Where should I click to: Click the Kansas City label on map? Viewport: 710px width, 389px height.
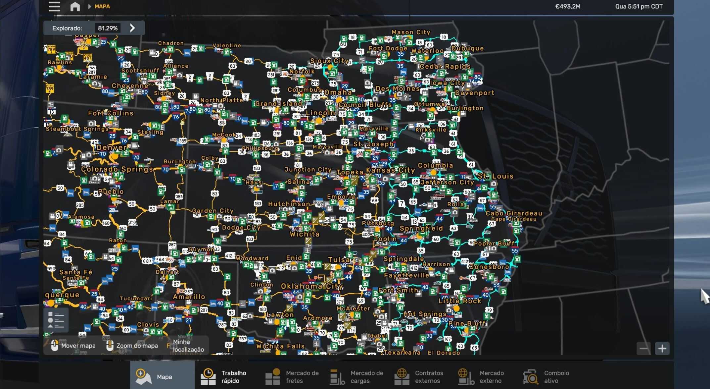390,170
